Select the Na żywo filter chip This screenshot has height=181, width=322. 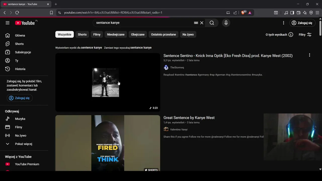pos(188,34)
